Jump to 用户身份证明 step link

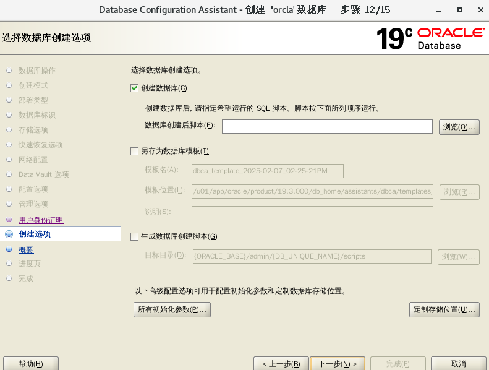(41, 220)
